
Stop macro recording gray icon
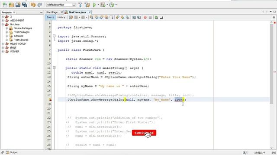tap(150, 17)
